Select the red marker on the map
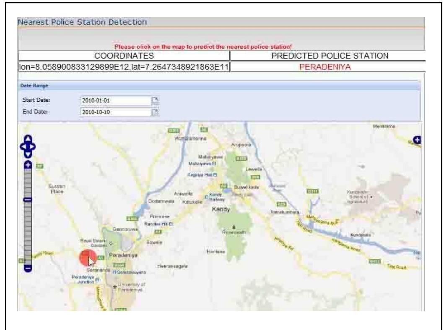 point(87,257)
